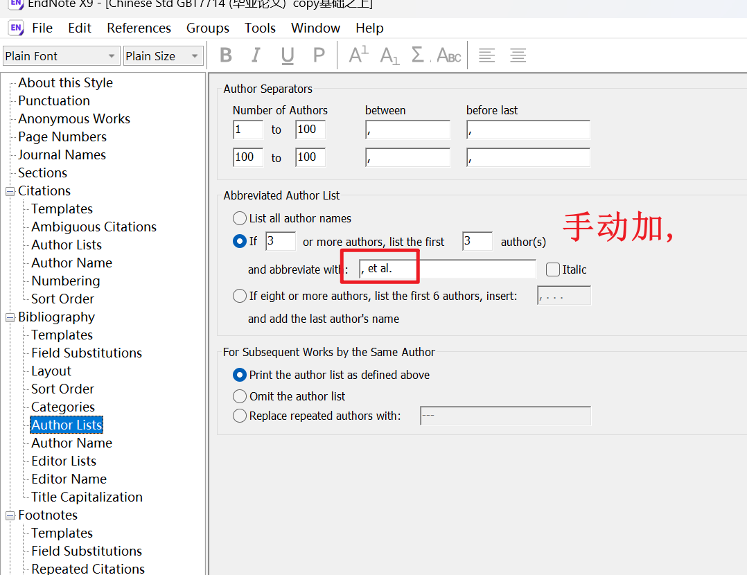Toggle Italic formatting in toolbar
This screenshot has width=747, height=575.
click(x=256, y=55)
